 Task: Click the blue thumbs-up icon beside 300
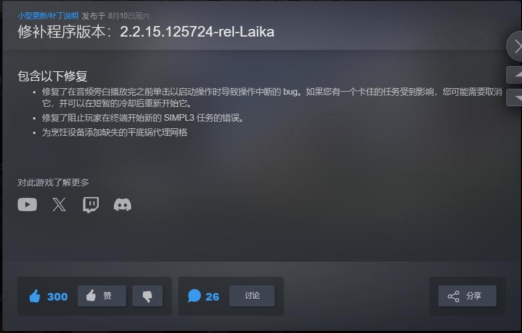tap(35, 296)
